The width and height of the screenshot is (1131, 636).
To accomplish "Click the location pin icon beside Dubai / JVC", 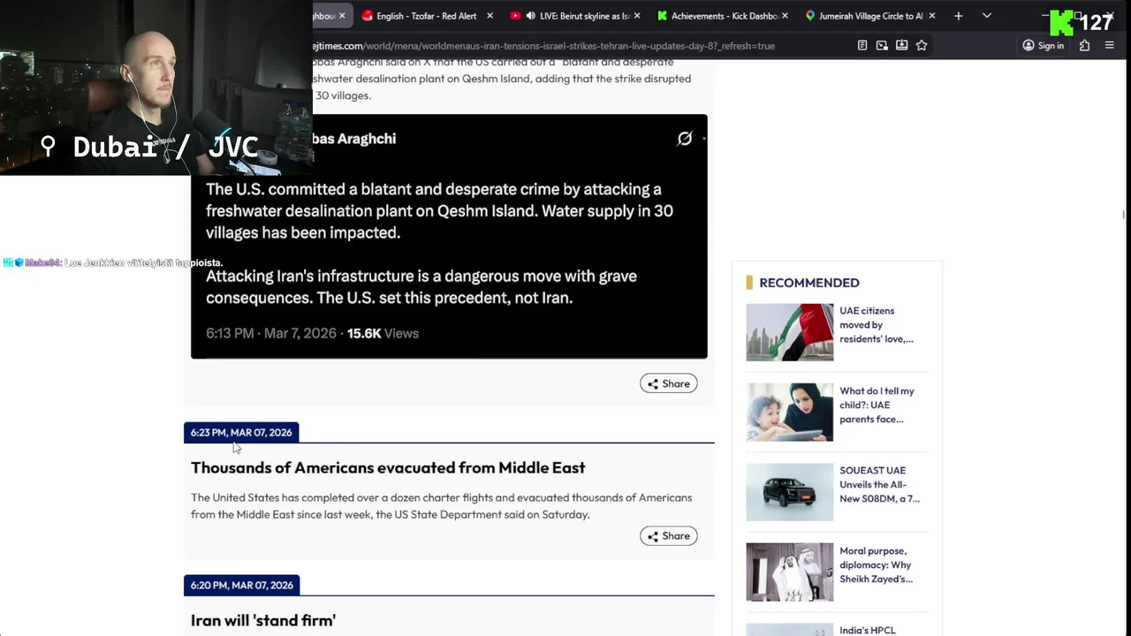I will [x=48, y=147].
